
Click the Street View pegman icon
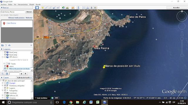click(182, 34)
